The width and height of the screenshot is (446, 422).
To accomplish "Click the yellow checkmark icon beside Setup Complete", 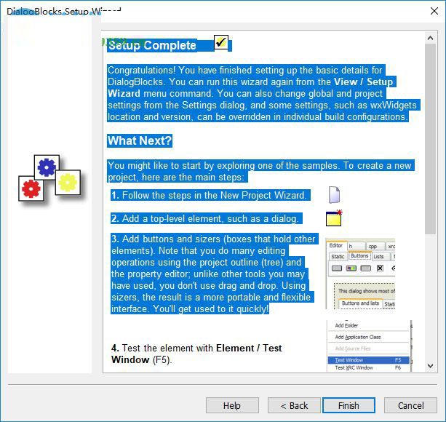I will 221,42.
